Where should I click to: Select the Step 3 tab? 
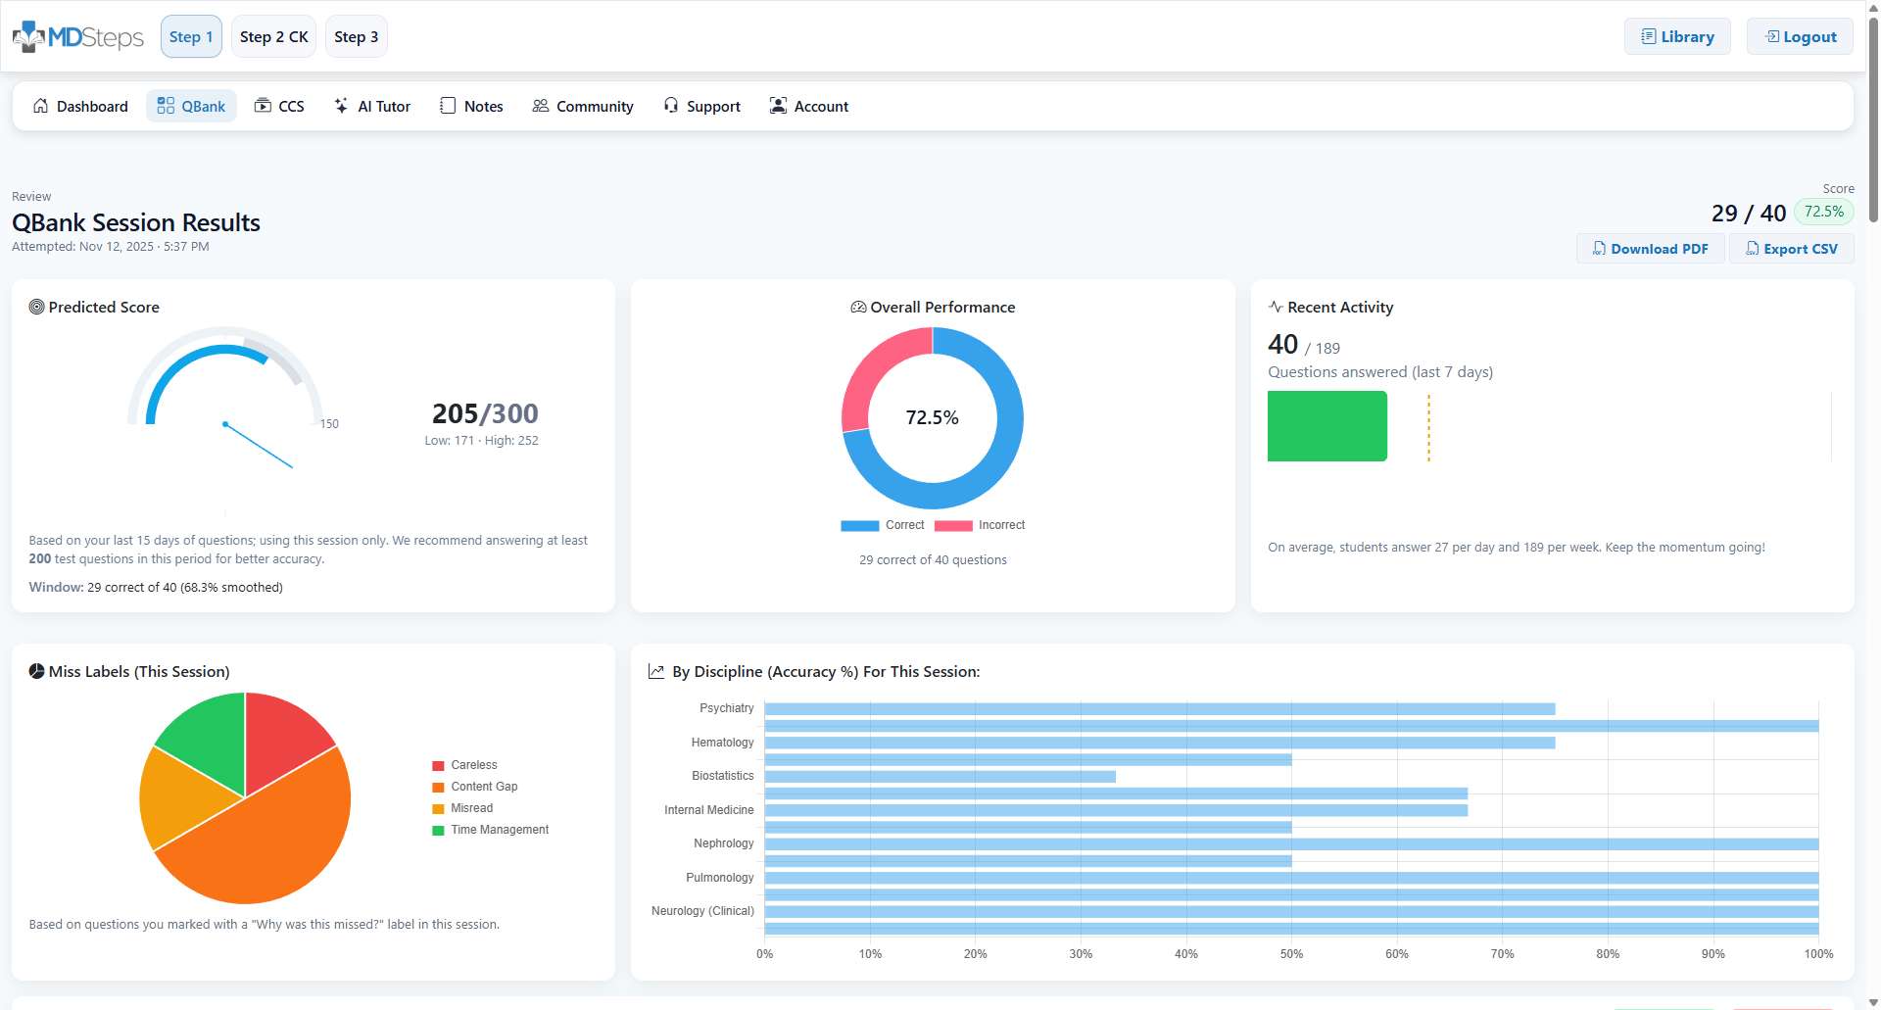tap(356, 36)
